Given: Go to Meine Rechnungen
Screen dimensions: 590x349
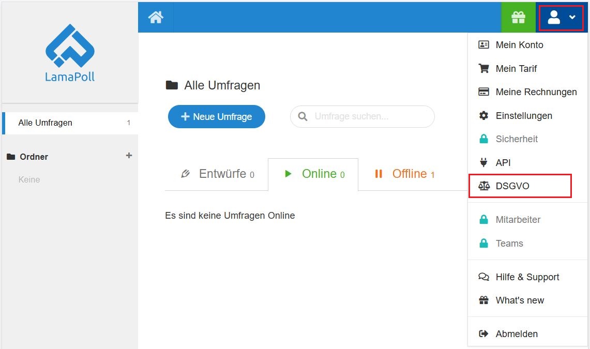Looking at the screenshot, I should point(536,92).
